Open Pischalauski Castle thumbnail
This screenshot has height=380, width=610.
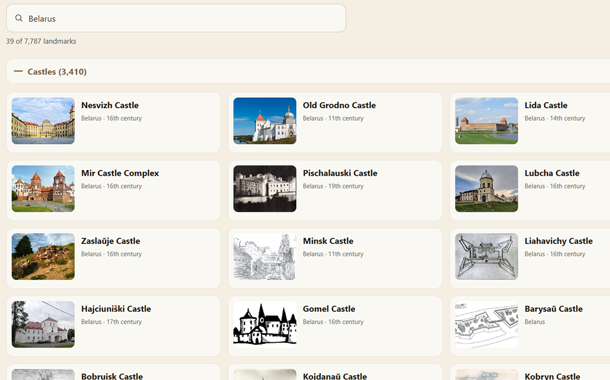[x=265, y=189]
